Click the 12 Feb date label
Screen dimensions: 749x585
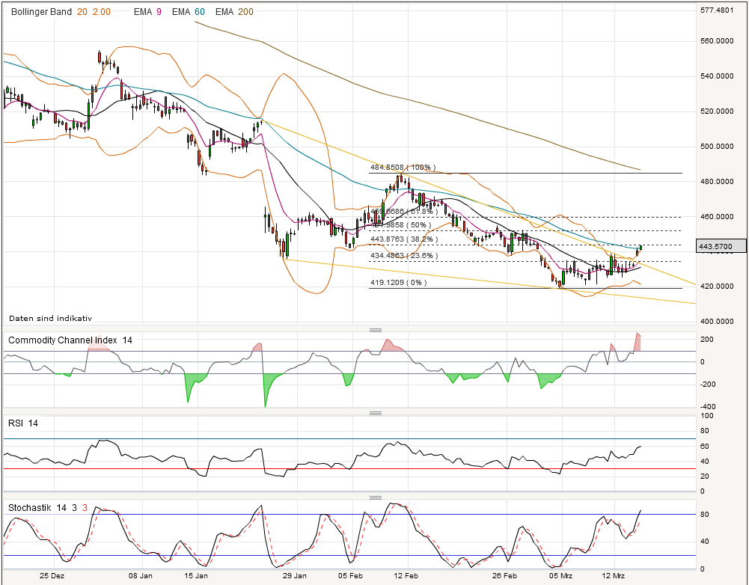tap(406, 575)
